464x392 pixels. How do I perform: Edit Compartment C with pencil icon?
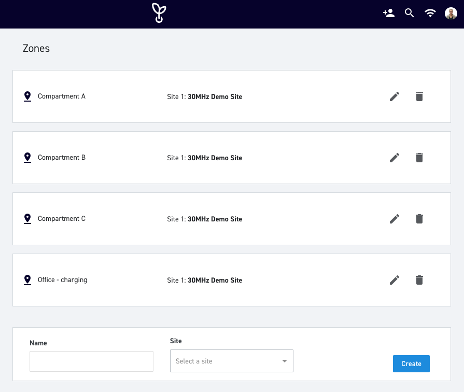tap(395, 219)
